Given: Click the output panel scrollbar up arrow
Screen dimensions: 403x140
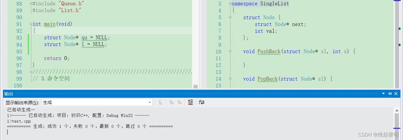Looking at the screenshot, I should coord(397,110).
